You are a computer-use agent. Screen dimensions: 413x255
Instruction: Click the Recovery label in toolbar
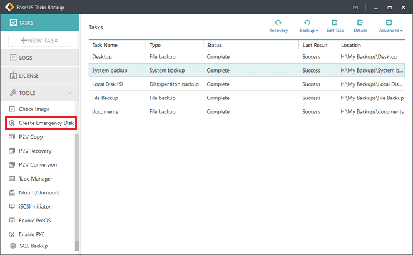(x=278, y=31)
